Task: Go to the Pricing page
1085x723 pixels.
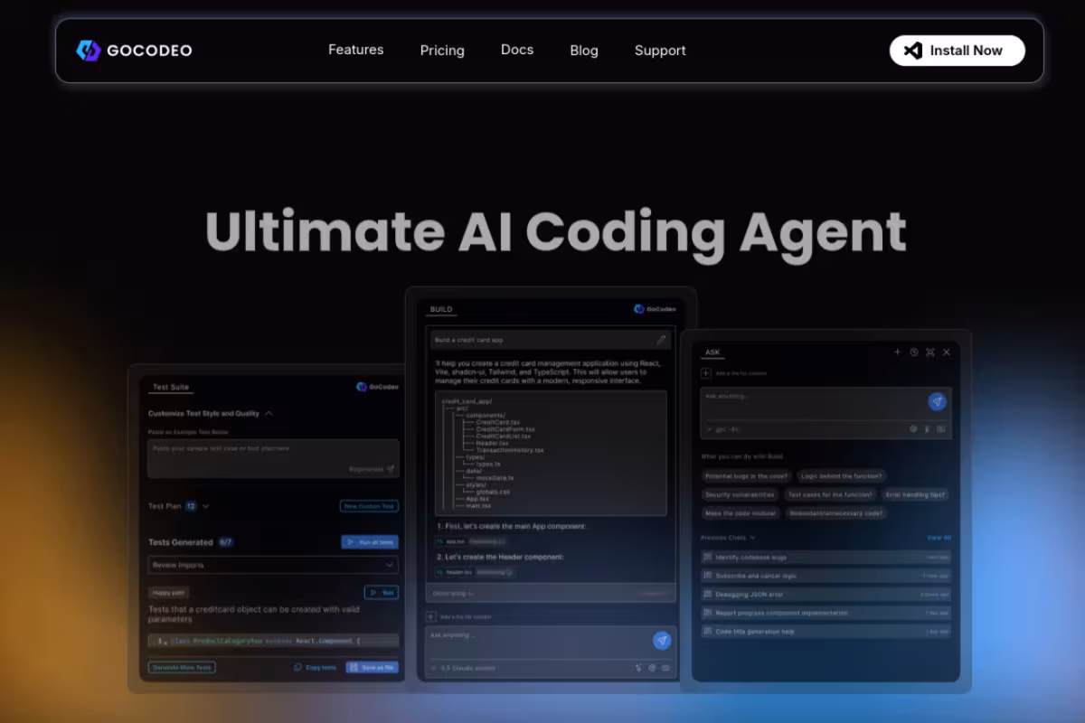Action: pyautogui.click(x=442, y=51)
